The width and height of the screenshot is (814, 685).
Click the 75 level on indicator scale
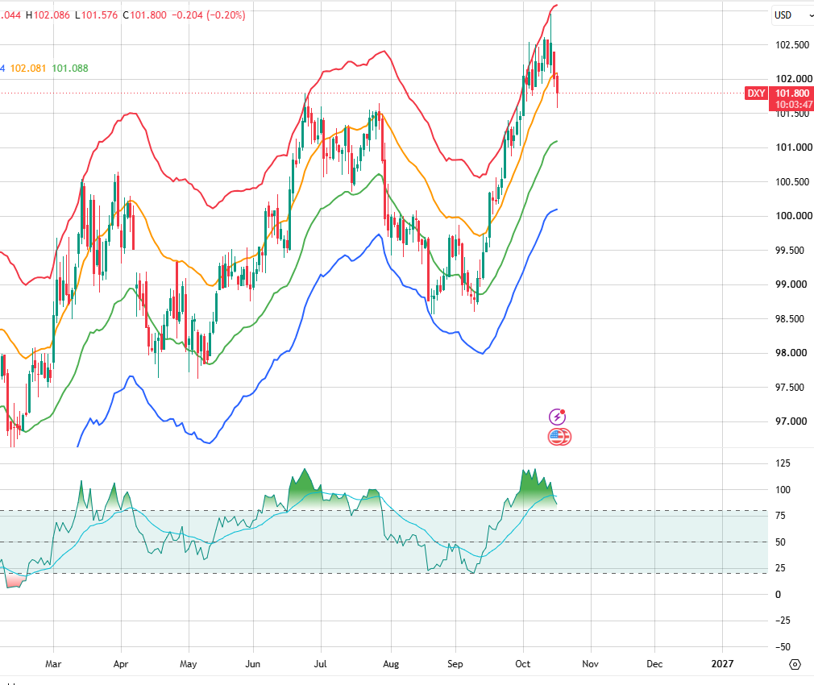(x=780, y=515)
